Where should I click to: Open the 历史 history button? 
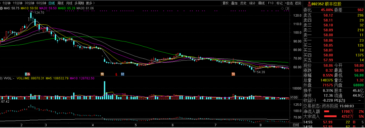(243, 3)
